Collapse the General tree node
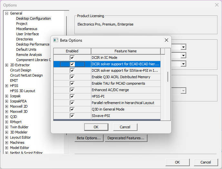The image size is (222, 169). click(6, 13)
